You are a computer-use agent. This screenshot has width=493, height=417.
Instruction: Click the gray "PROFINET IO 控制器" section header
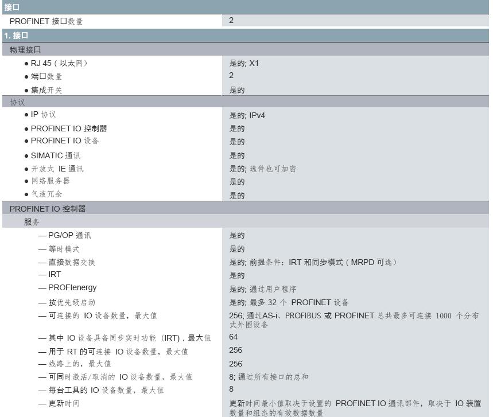pyautogui.click(x=246, y=209)
